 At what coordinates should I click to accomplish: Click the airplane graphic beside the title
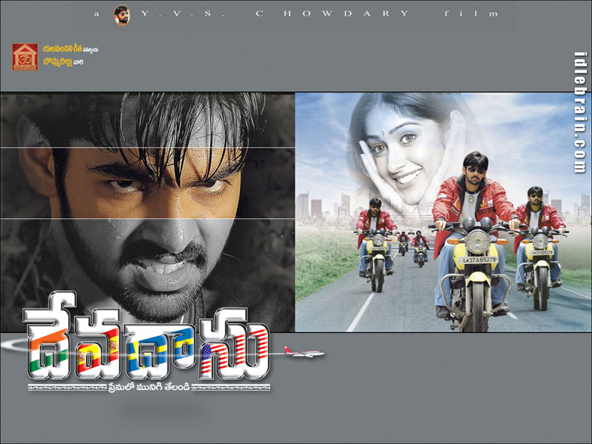click(304, 352)
